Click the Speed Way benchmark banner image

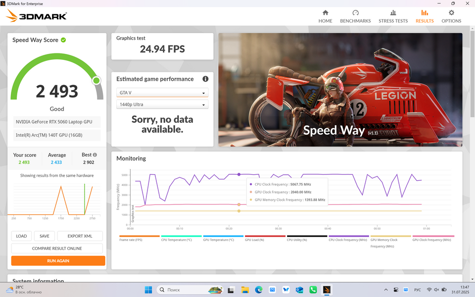coord(340,90)
